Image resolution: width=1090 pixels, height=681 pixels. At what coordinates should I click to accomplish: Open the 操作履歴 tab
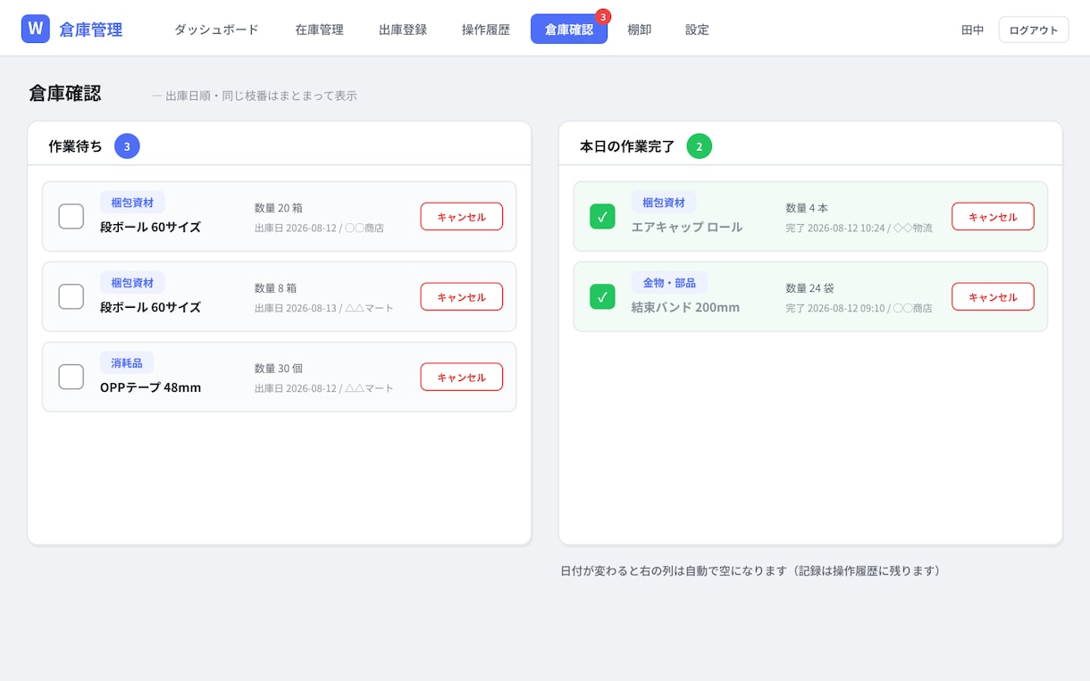coord(486,29)
